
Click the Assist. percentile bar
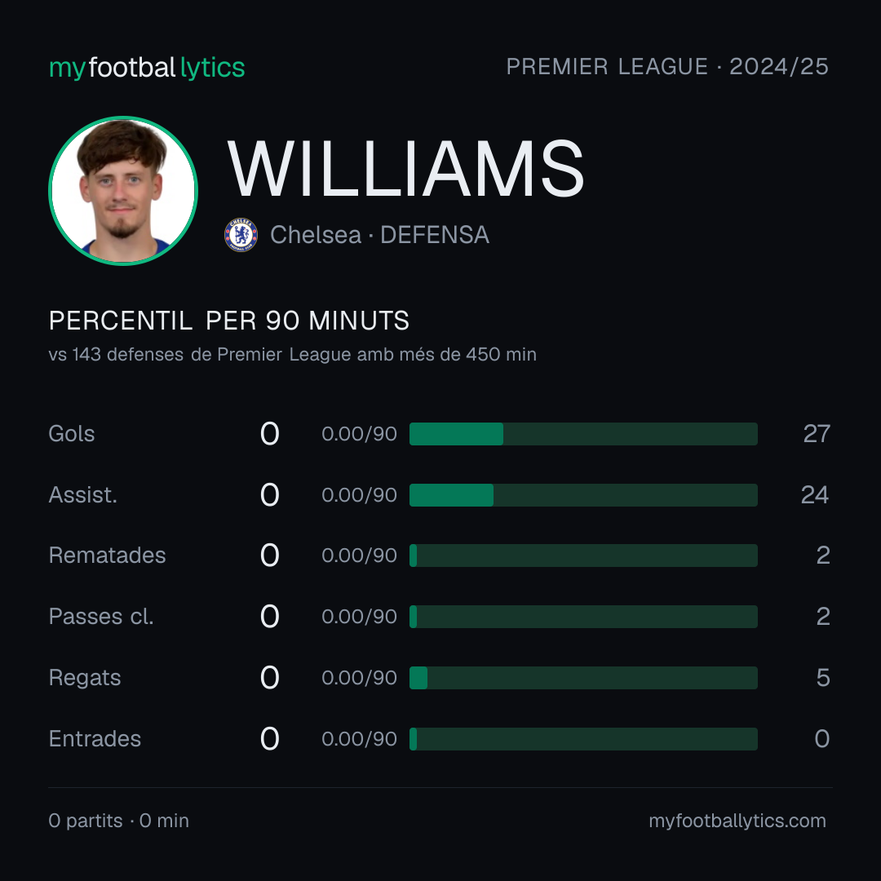[583, 495]
